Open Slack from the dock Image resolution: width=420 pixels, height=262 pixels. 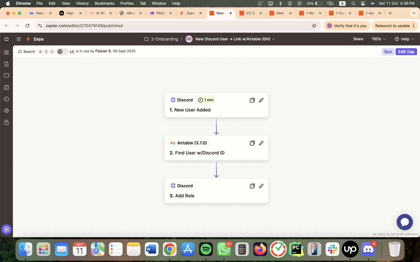tap(332, 249)
